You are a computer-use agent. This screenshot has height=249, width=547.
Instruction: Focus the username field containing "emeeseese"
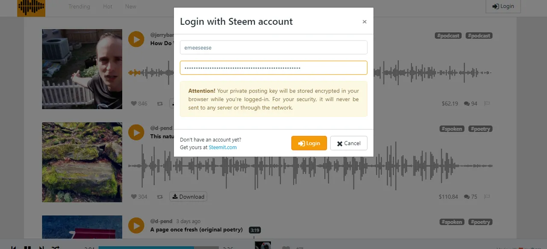pyautogui.click(x=273, y=48)
